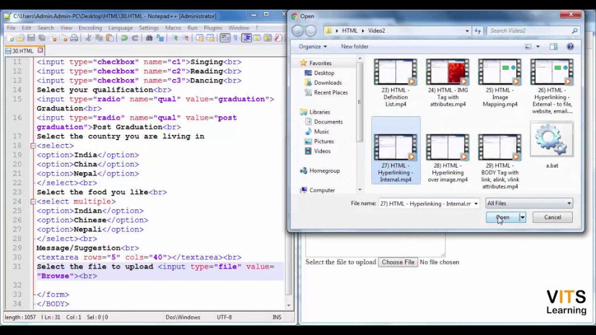Click the Zoom Out toolbar icon
Image resolution: width=596 pixels, height=335 pixels.
(x=185, y=38)
